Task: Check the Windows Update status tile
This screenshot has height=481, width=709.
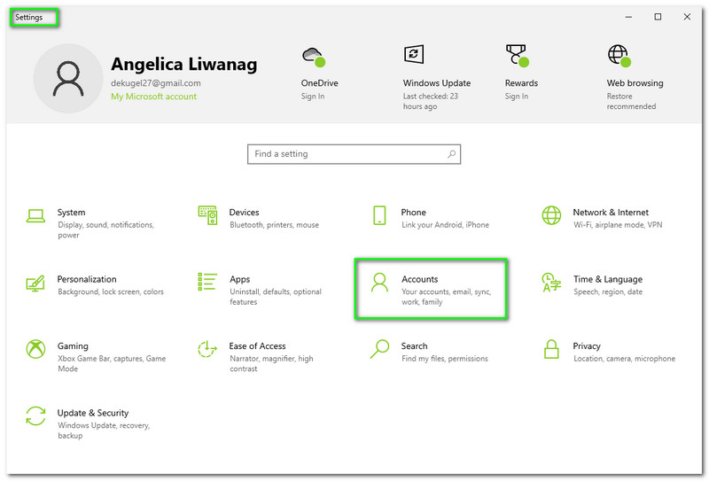Action: pyautogui.click(x=436, y=83)
